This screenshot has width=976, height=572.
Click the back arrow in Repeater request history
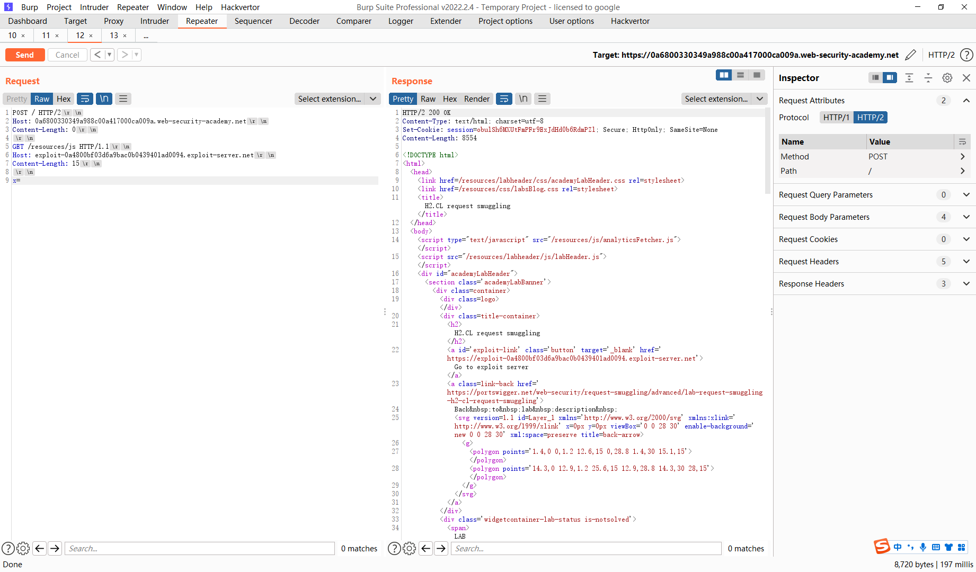pyautogui.click(x=97, y=54)
